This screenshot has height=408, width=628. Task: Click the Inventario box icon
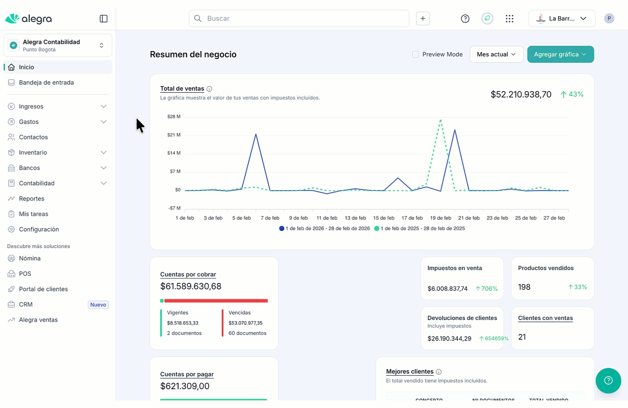(11, 153)
